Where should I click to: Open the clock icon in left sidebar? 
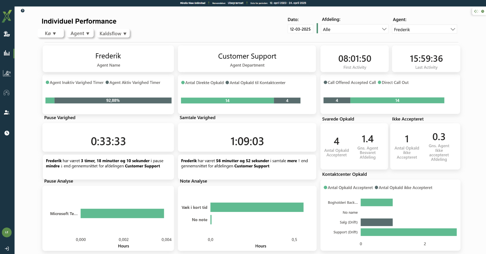[7, 133]
